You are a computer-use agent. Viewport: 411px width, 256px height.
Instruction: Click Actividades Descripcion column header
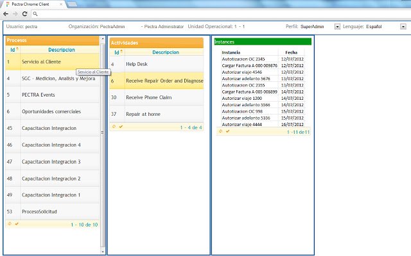click(x=166, y=52)
